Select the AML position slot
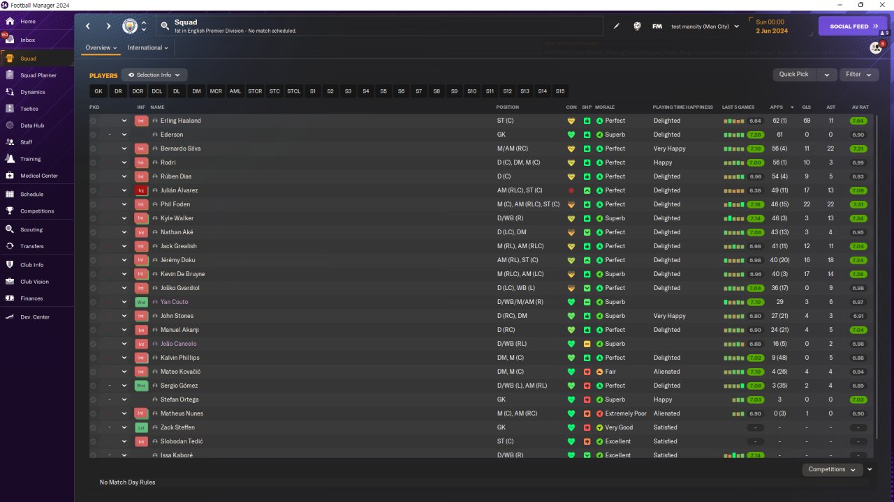This screenshot has width=894, height=502. point(235,91)
